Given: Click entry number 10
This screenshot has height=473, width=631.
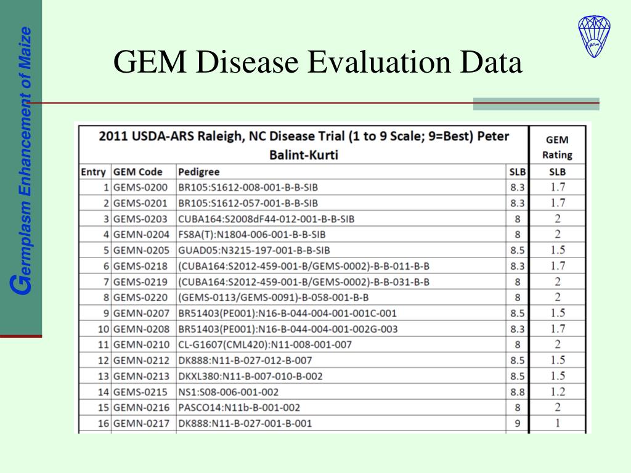Looking at the screenshot, I should (104, 329).
